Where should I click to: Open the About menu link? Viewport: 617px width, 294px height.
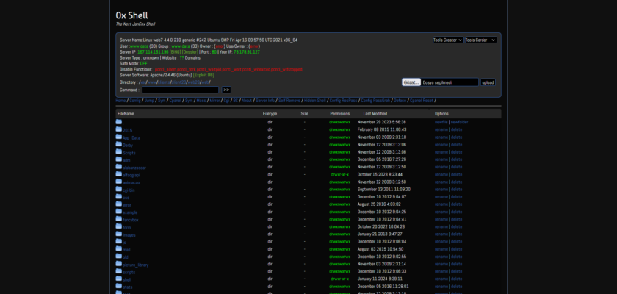[x=247, y=101]
